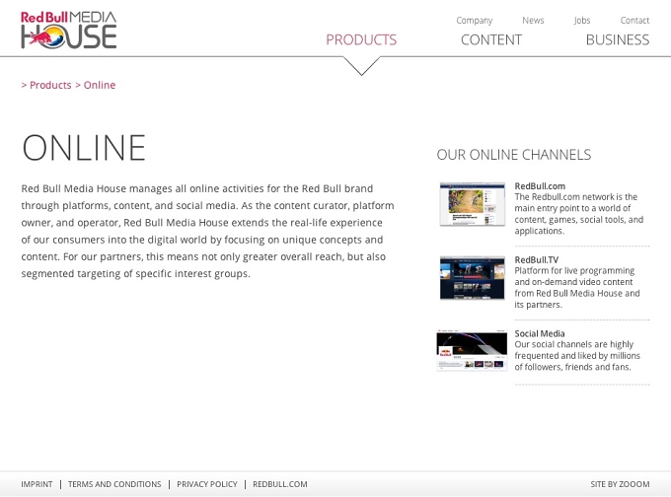
Task: Click the Products breadcrumb link
Action: click(x=50, y=85)
